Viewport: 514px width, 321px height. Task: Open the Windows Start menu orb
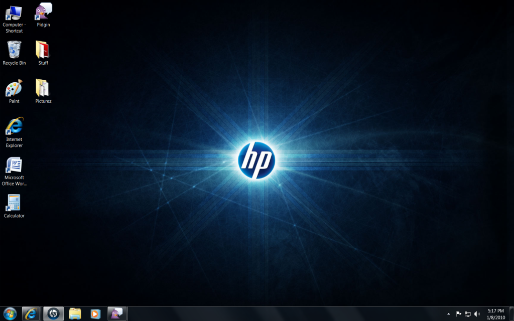(x=10, y=314)
